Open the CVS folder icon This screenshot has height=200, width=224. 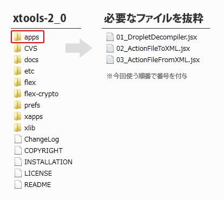(18, 48)
